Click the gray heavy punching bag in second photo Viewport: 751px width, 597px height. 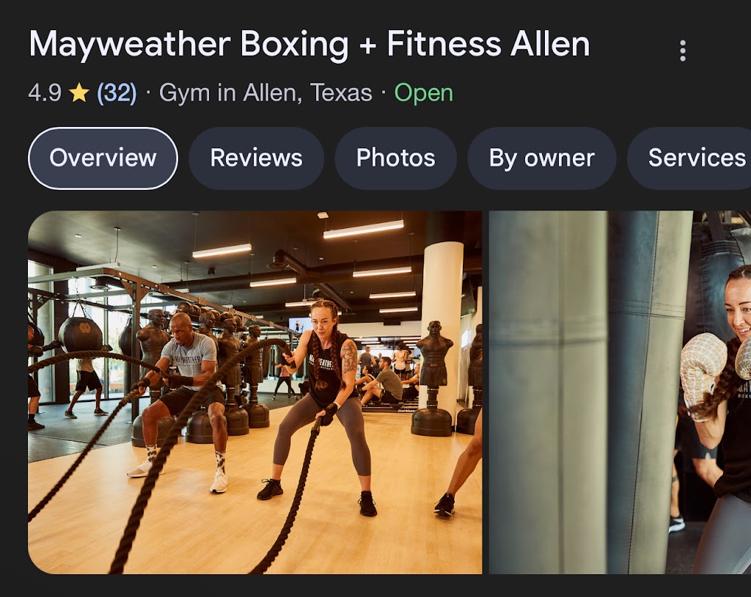(589, 392)
